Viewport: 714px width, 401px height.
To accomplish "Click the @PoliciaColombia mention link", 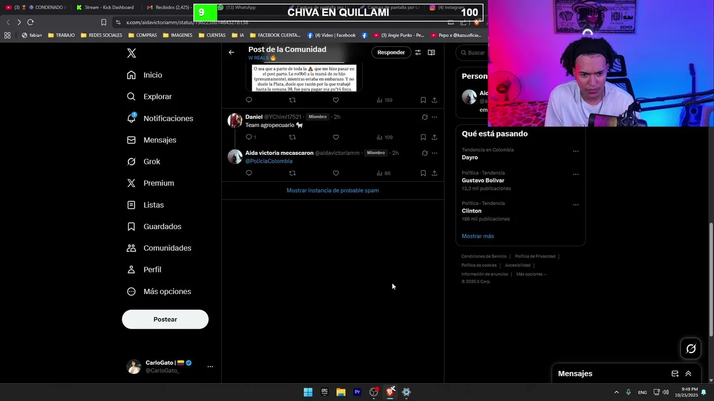I will pyautogui.click(x=269, y=161).
